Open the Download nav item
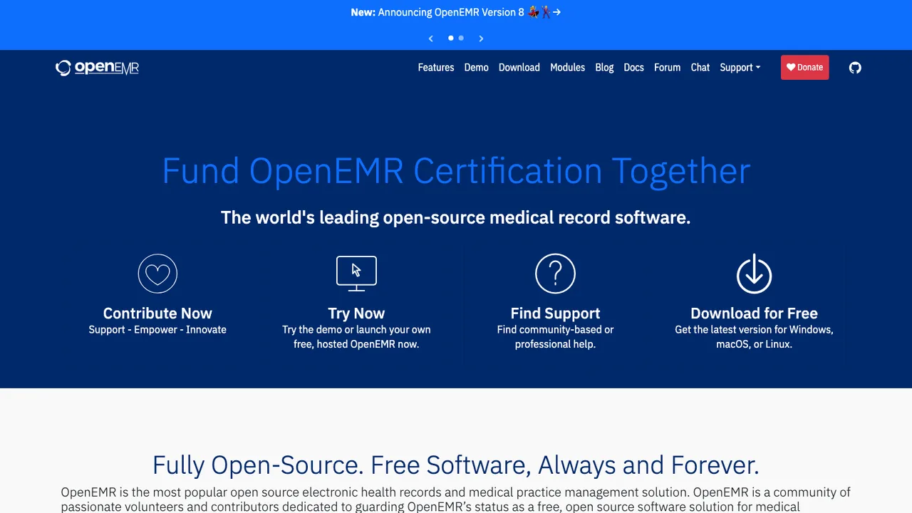Viewport: 912px width, 513px height. (x=519, y=68)
